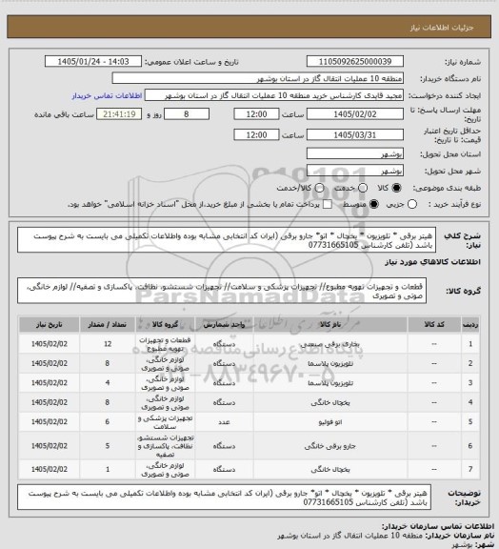This screenshot has width=499, height=549.
Task: Click the گروه کالا text box
Action: coord(222,291)
